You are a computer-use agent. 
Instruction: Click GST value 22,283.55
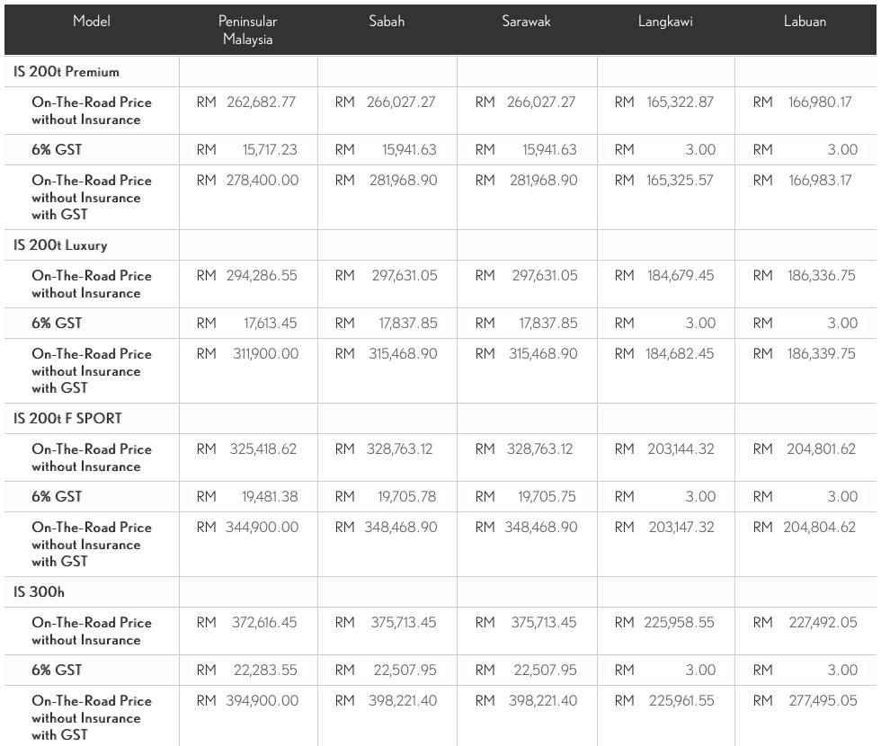pos(265,671)
